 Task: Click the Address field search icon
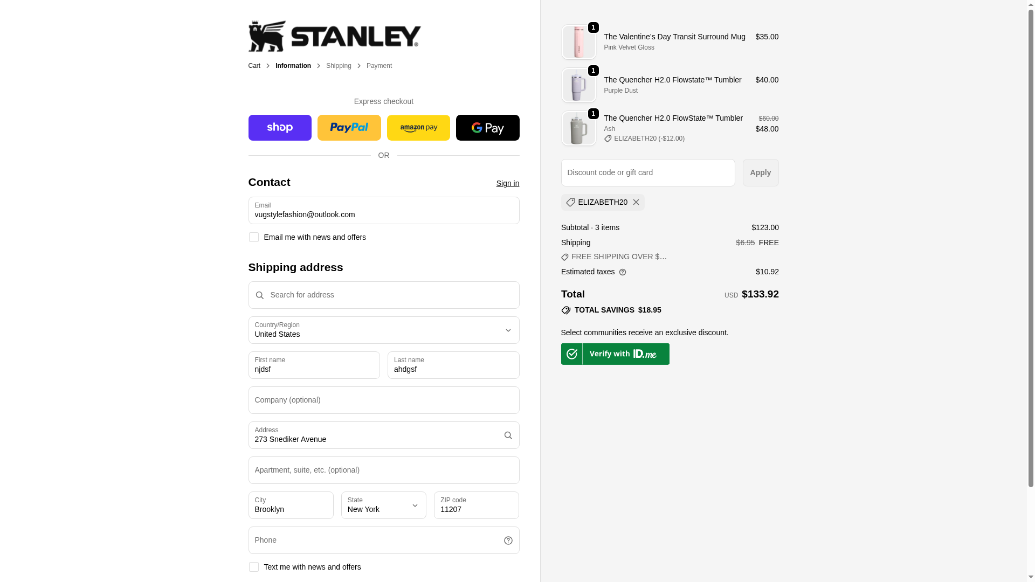point(508,435)
